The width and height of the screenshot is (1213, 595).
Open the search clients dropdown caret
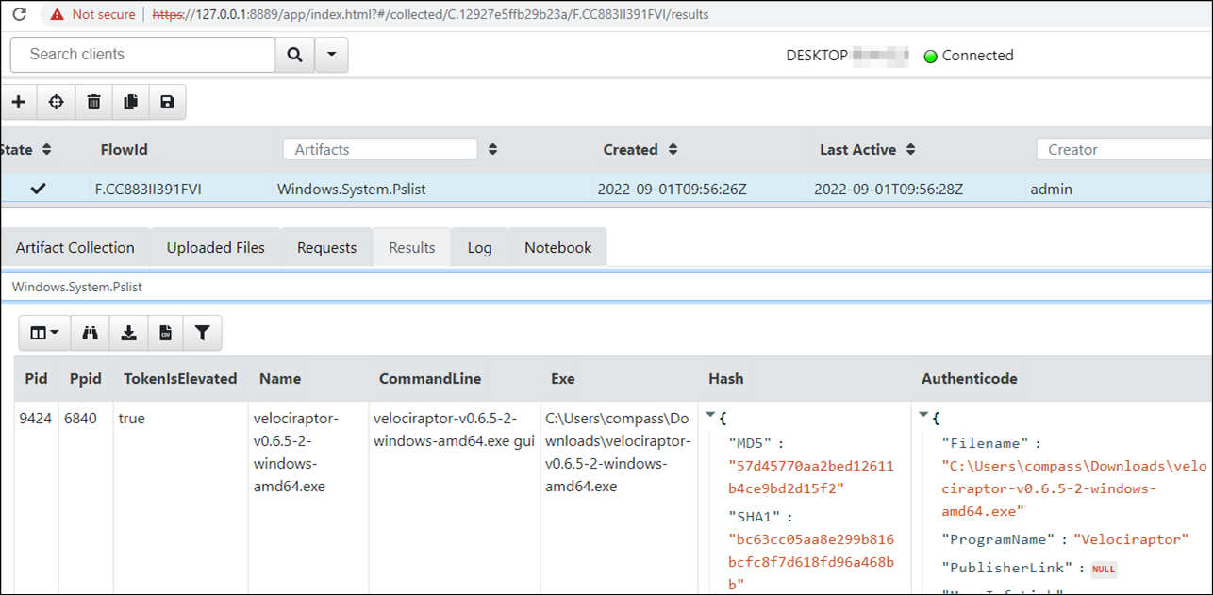tap(331, 55)
